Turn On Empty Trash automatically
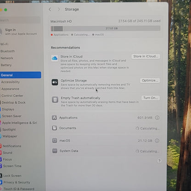 (151, 98)
